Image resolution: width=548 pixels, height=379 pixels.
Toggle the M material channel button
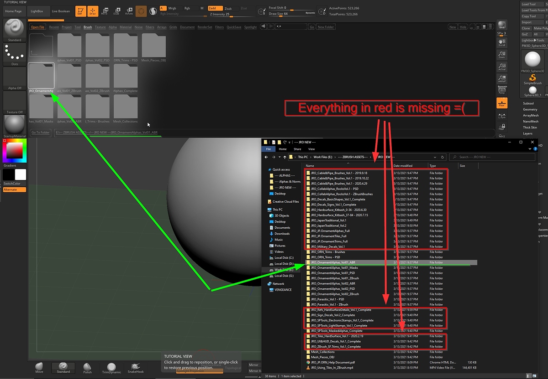pos(202,8)
